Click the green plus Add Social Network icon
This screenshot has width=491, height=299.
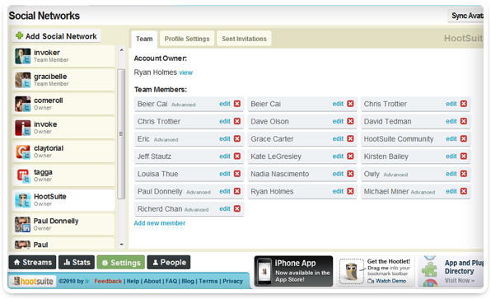pos(20,35)
